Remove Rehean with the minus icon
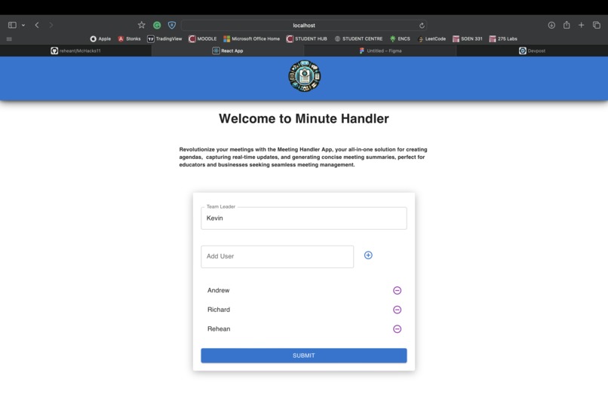 (x=397, y=329)
